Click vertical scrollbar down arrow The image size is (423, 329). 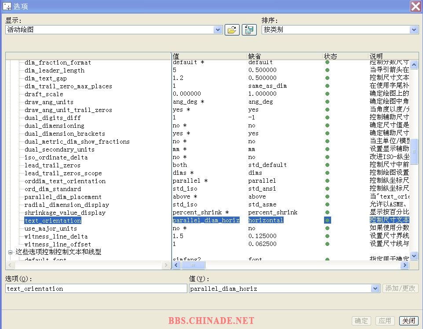point(414,256)
